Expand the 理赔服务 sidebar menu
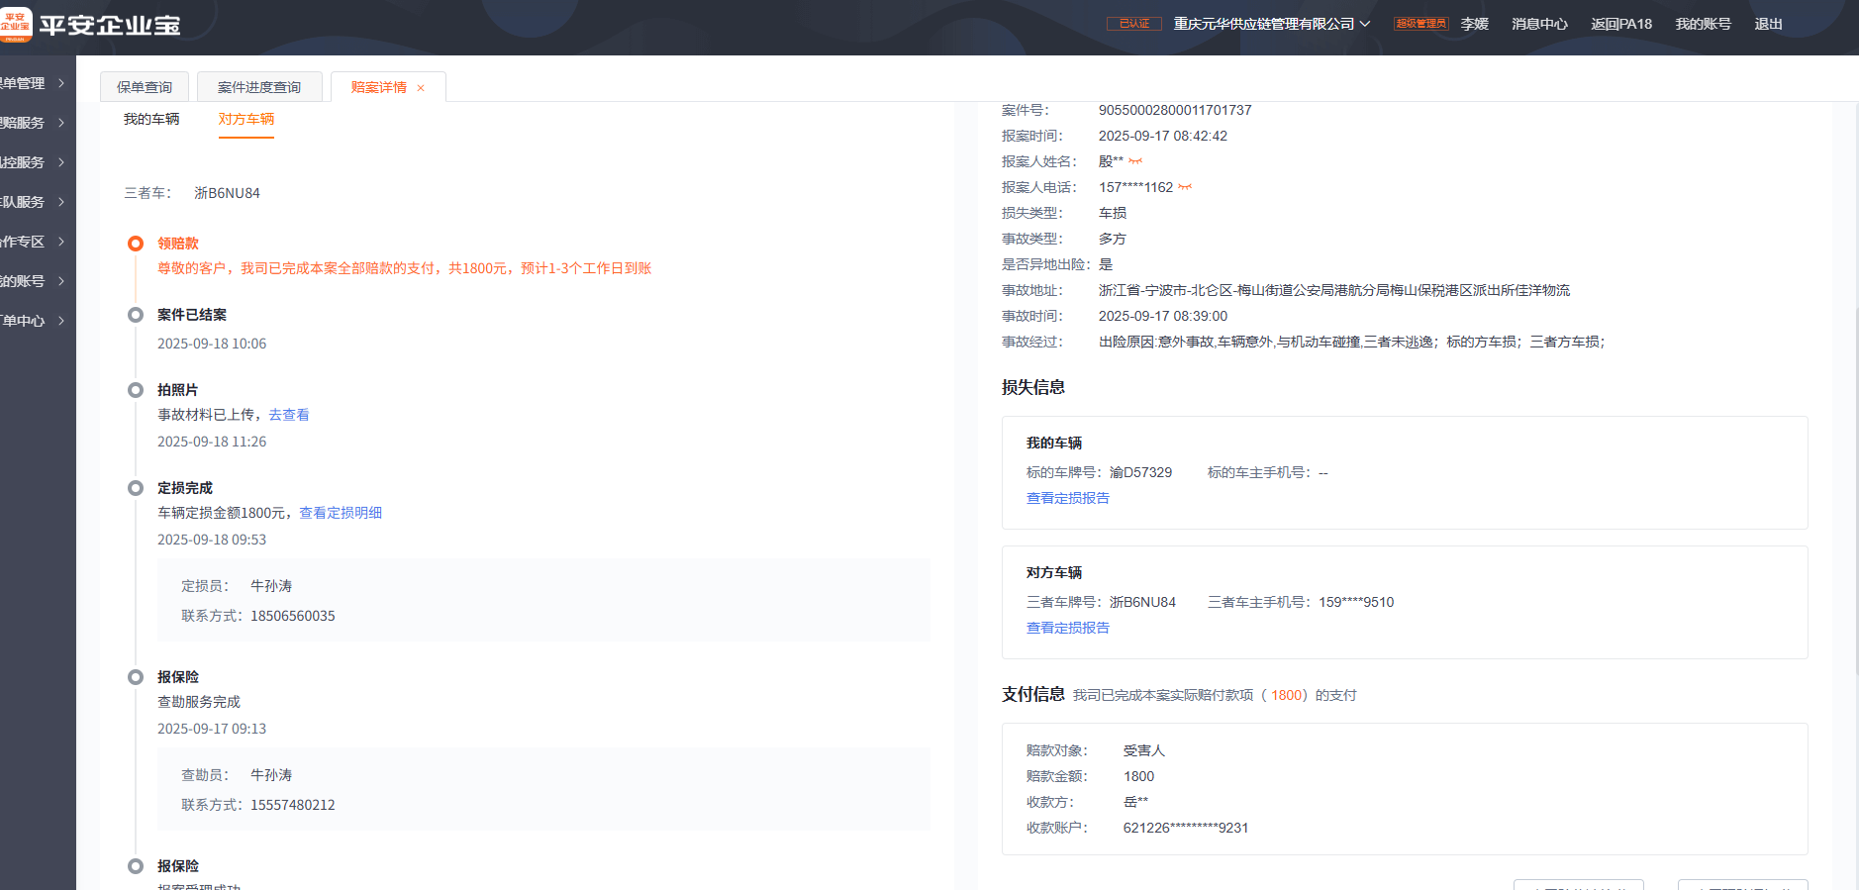The height and width of the screenshot is (890, 1859). coord(33,123)
